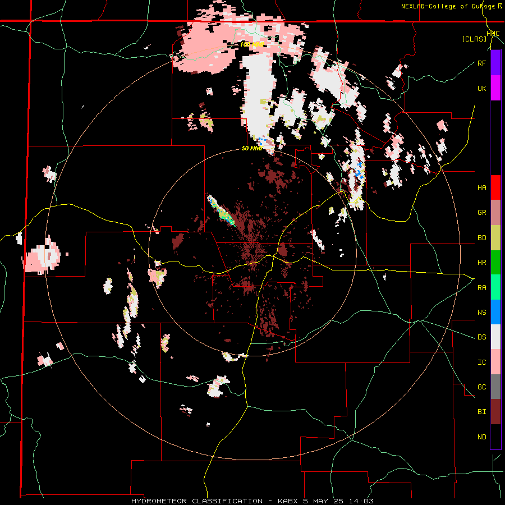This screenshot has width=505, height=505.
Task: Click the 50 NMI range ring label
Action: click(252, 149)
